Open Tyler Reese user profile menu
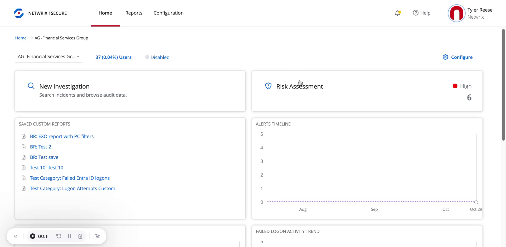 tap(470, 13)
